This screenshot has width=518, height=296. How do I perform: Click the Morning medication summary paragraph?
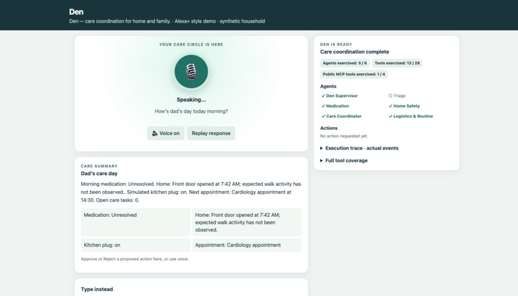tap(191, 192)
